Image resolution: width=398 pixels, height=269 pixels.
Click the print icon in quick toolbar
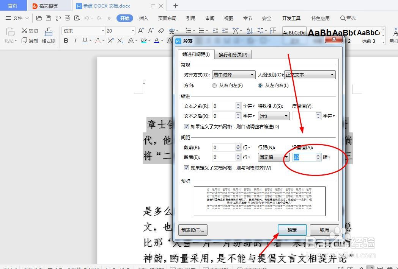coord(68,18)
